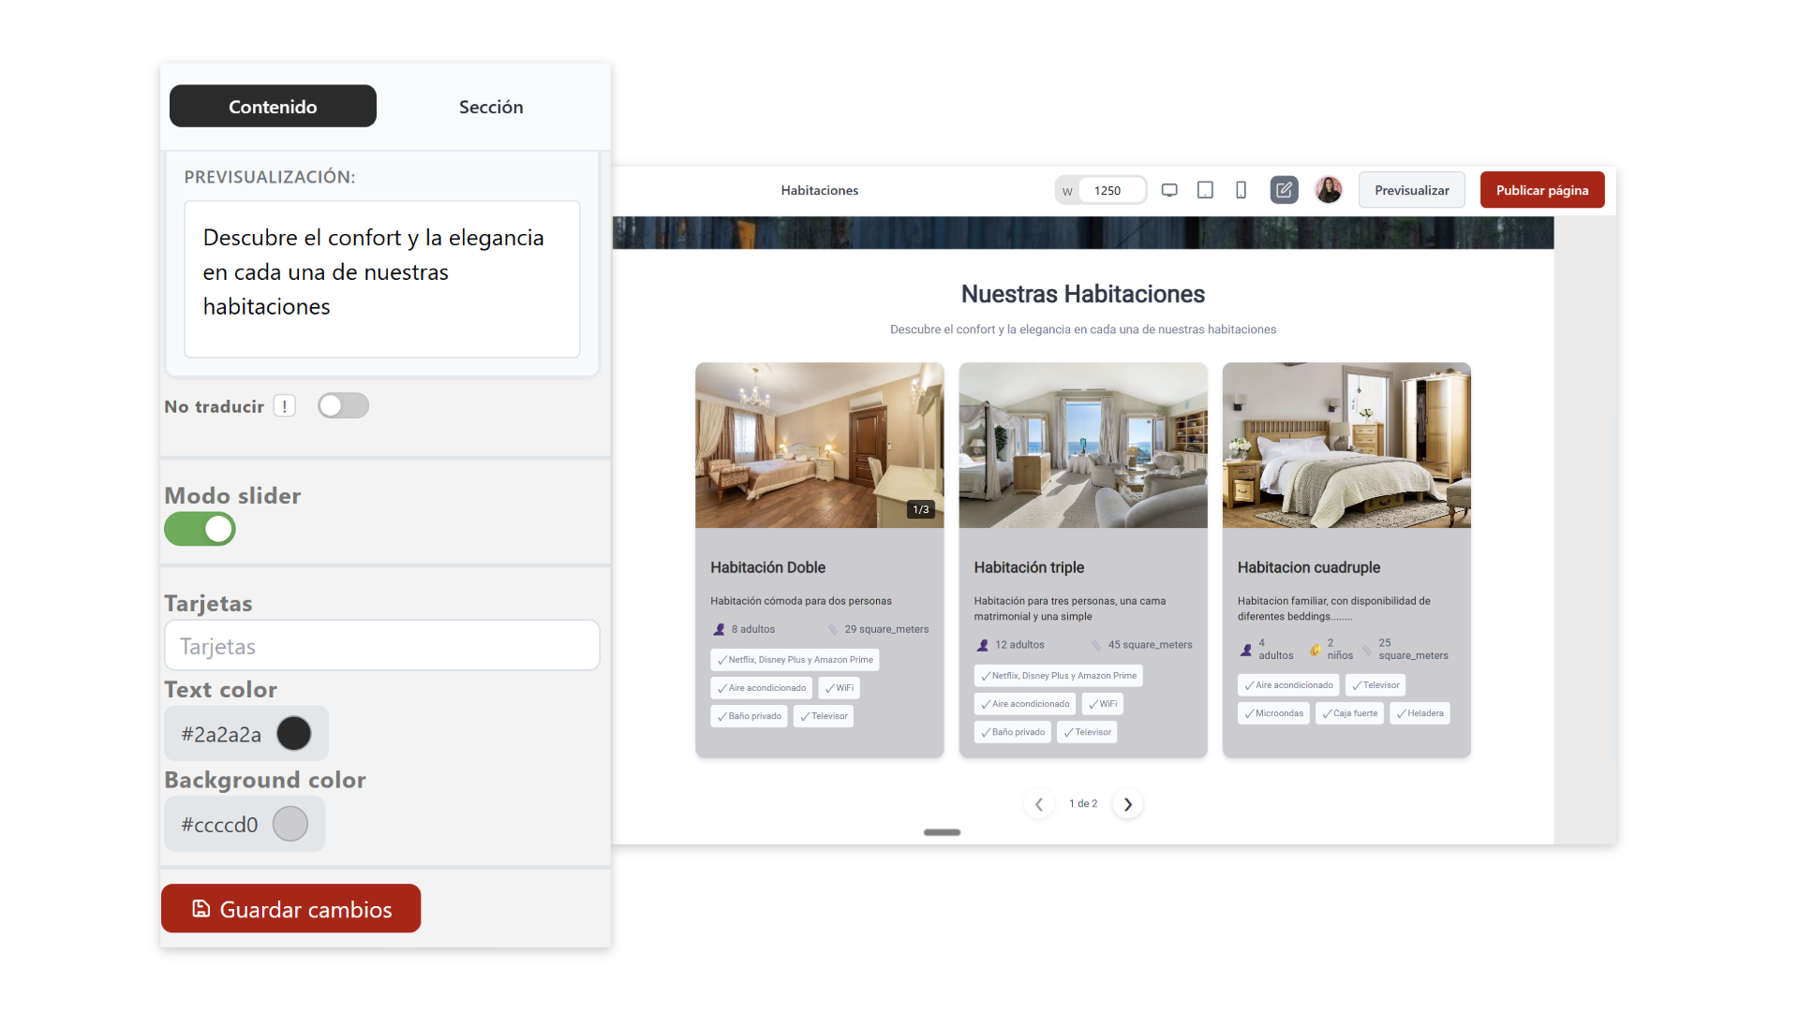Click the page width 1250 field
The height and width of the screenshot is (1011, 1799).
coord(1109,190)
